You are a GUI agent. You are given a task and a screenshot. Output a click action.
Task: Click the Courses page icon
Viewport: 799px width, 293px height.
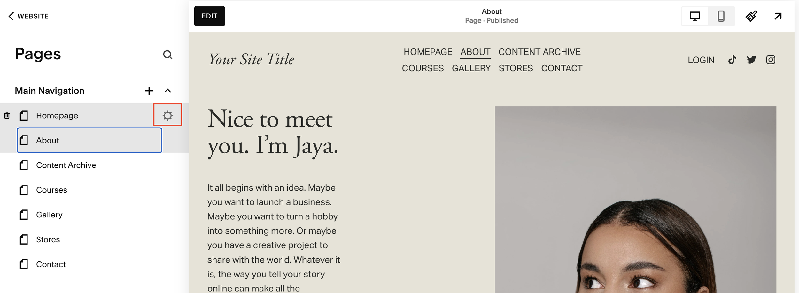24,190
